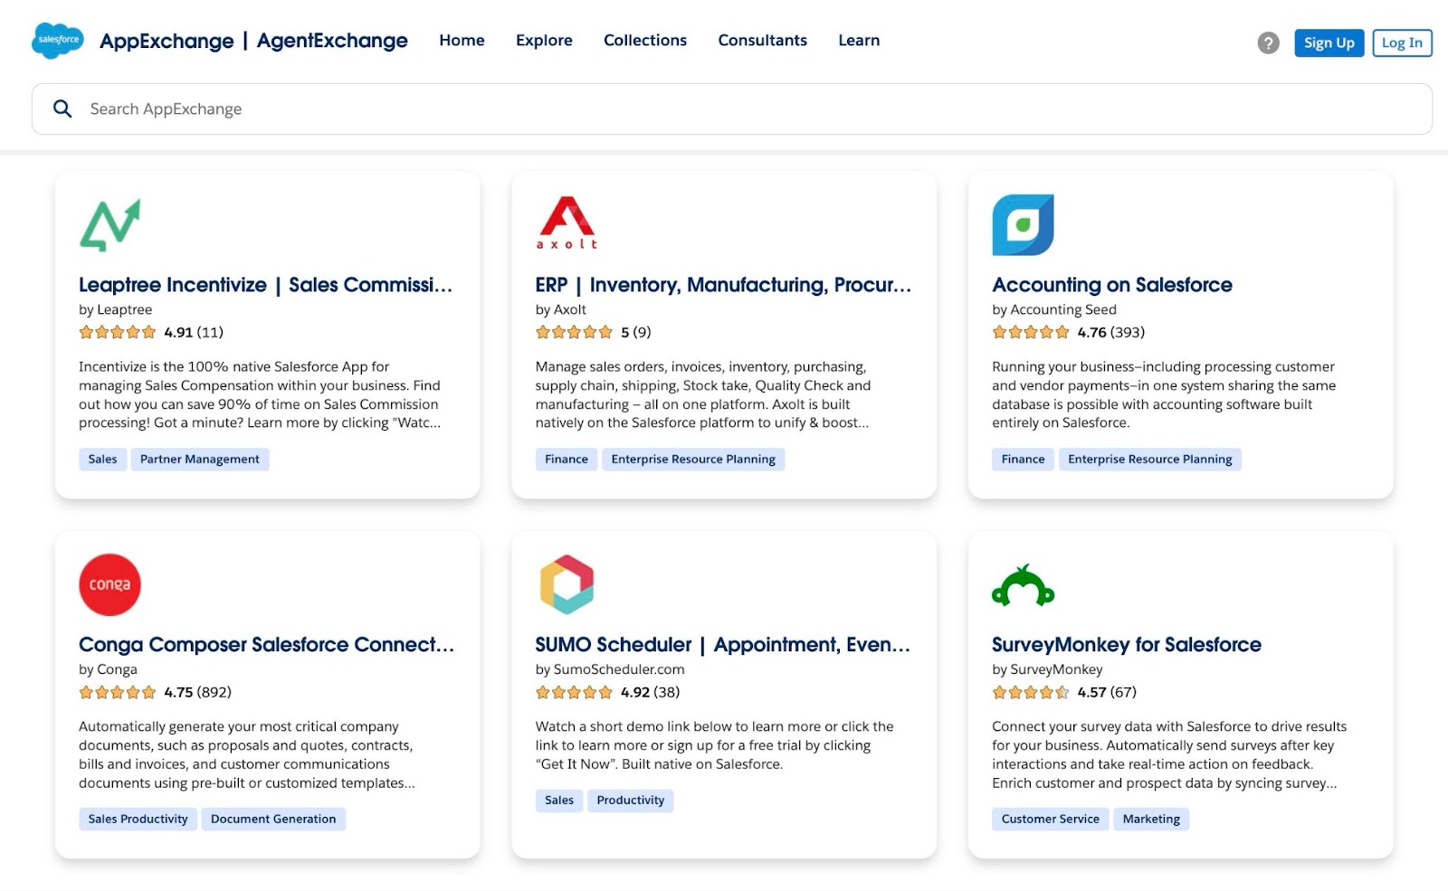Viewport: 1448px width, 891px height.
Task: Click the star rating of Axolt ERP
Action: [574, 332]
